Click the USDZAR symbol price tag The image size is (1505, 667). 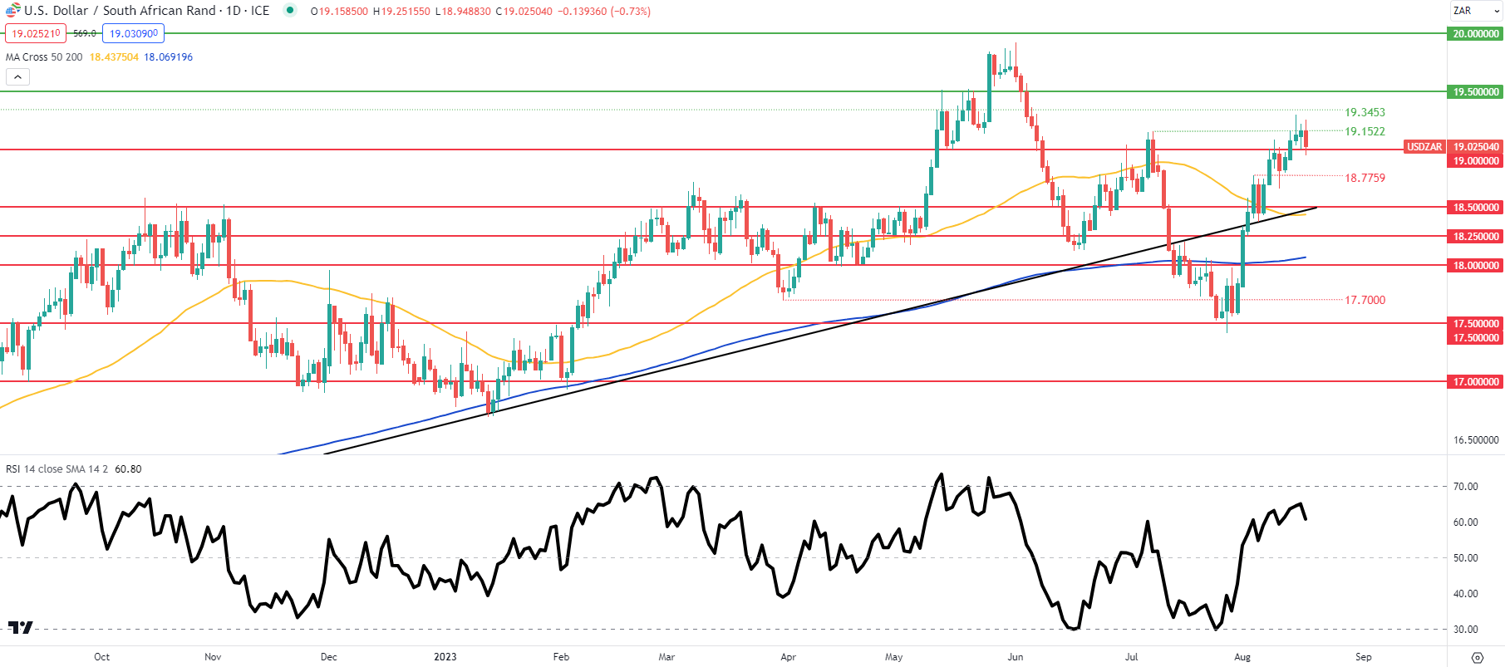click(1424, 147)
